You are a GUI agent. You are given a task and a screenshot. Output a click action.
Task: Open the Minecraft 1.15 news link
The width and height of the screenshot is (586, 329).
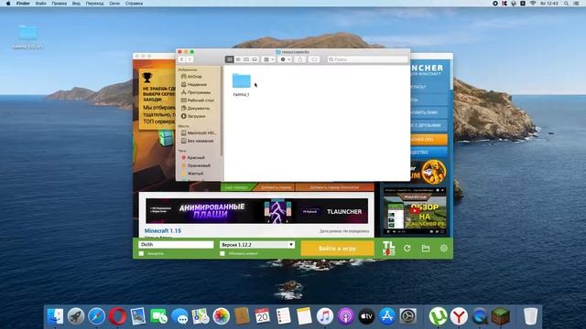tap(163, 231)
